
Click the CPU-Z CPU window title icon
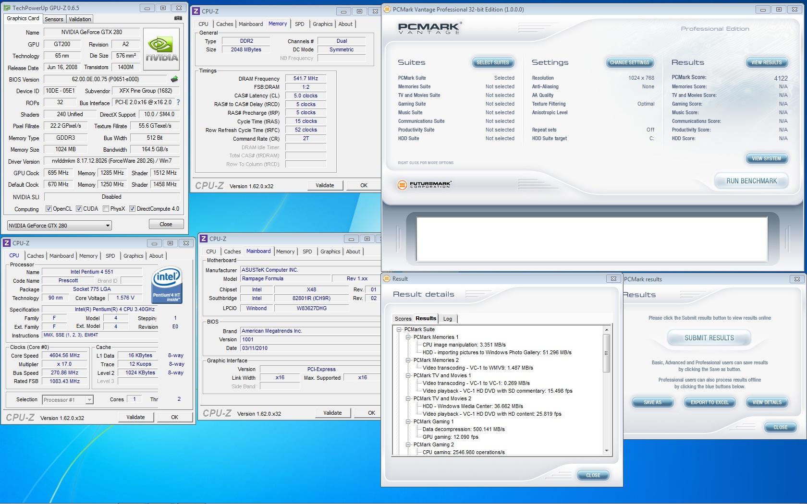pyautogui.click(x=7, y=243)
